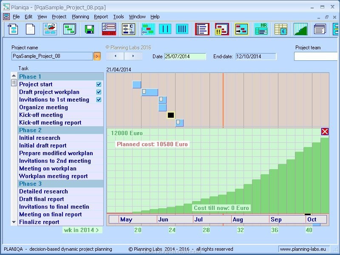340x255 pixels.
Task: Open the Project menu
Action: point(59,17)
